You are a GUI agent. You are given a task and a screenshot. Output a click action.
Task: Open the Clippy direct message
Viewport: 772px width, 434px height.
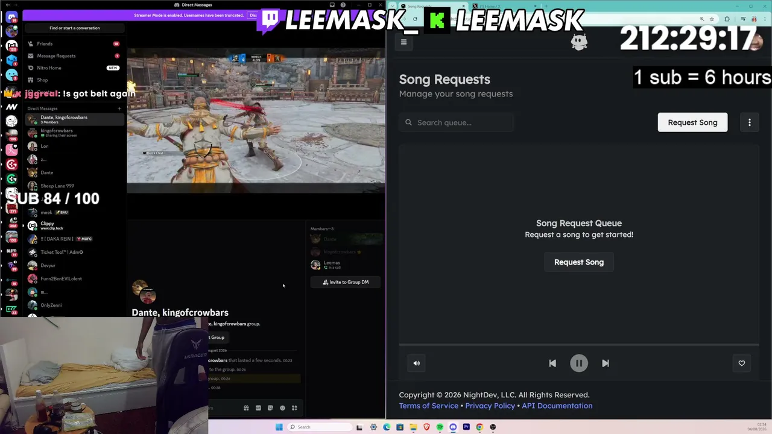tap(74, 225)
